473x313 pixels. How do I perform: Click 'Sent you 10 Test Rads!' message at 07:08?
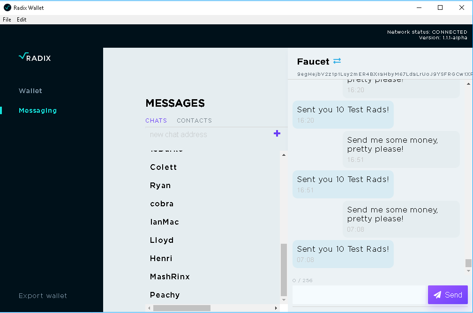tap(343, 254)
